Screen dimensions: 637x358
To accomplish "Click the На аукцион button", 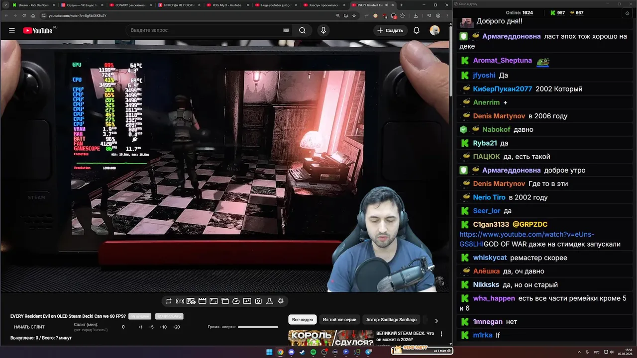I will [x=139, y=316].
